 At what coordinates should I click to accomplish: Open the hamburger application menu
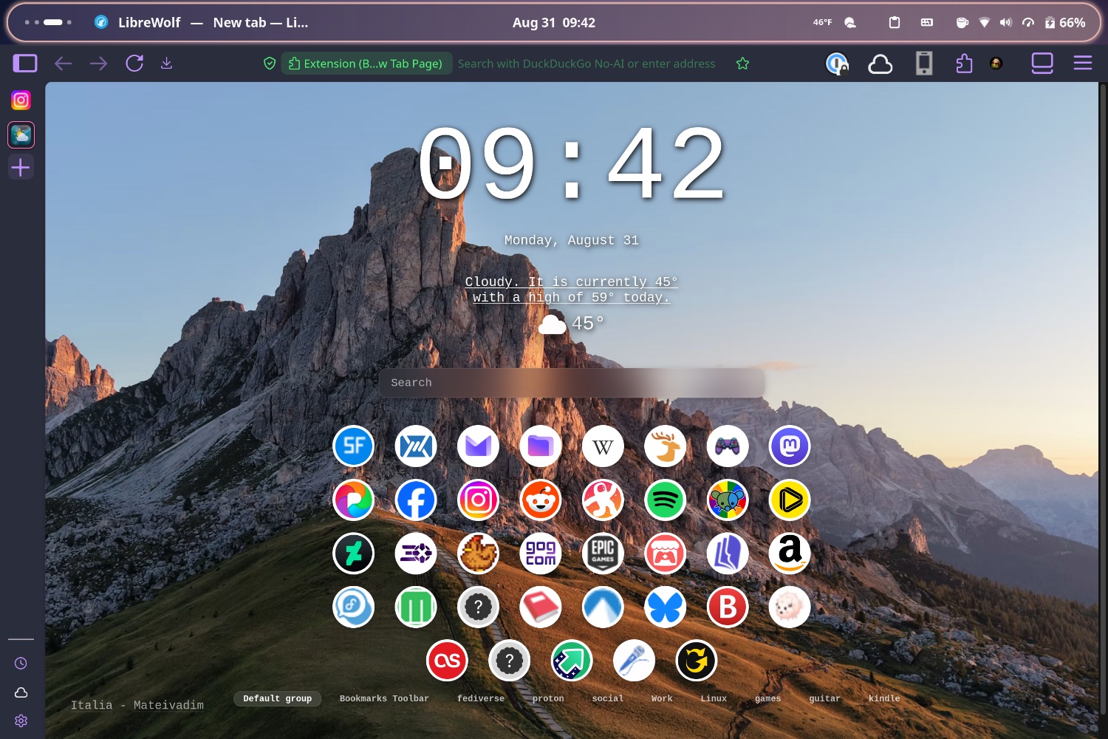coord(1083,64)
